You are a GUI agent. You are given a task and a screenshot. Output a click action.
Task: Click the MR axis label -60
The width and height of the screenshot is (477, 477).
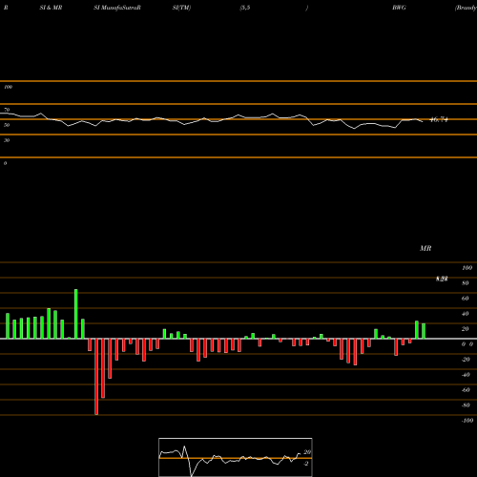(x=466, y=390)
